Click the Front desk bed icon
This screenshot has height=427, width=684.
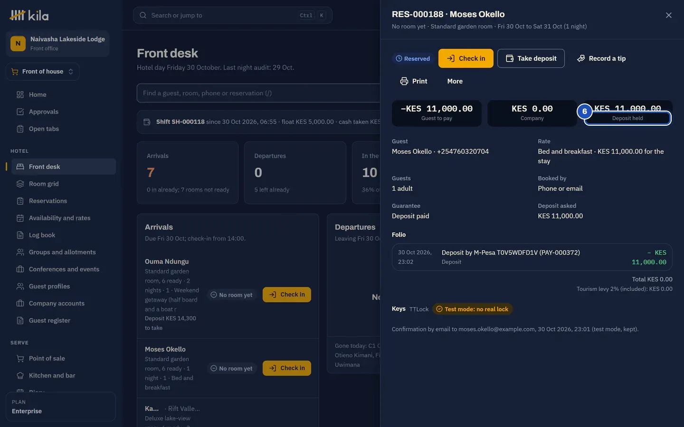pyautogui.click(x=20, y=167)
